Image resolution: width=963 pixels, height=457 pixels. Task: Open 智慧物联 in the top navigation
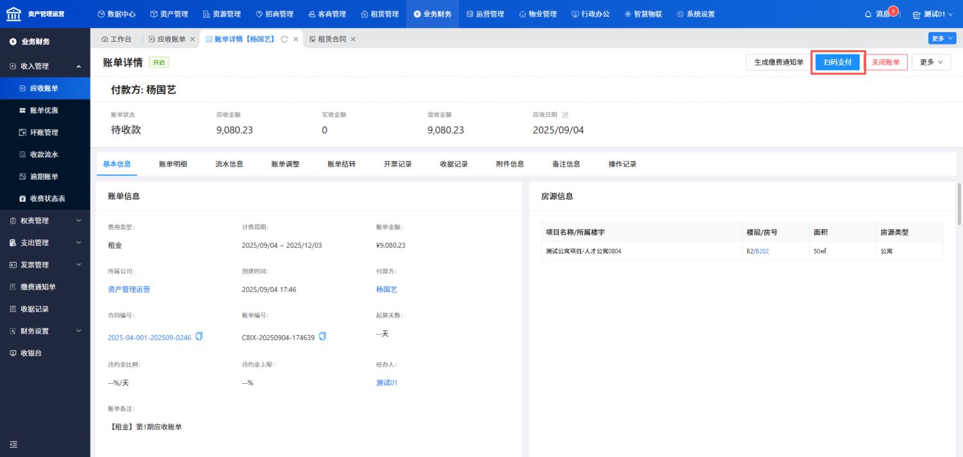tap(643, 14)
